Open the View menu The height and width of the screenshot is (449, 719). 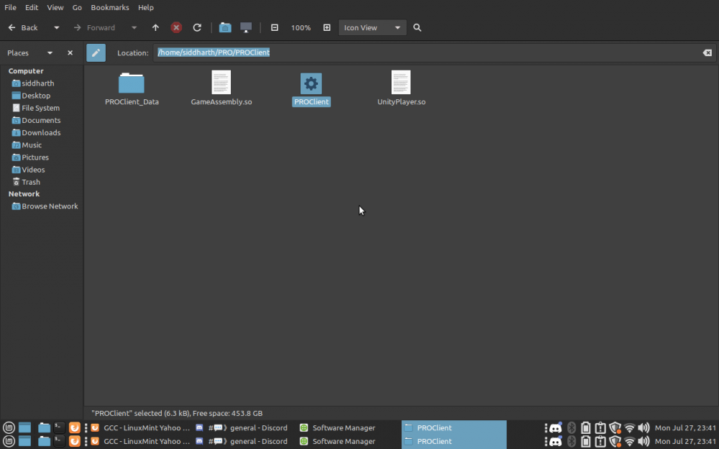click(x=55, y=7)
